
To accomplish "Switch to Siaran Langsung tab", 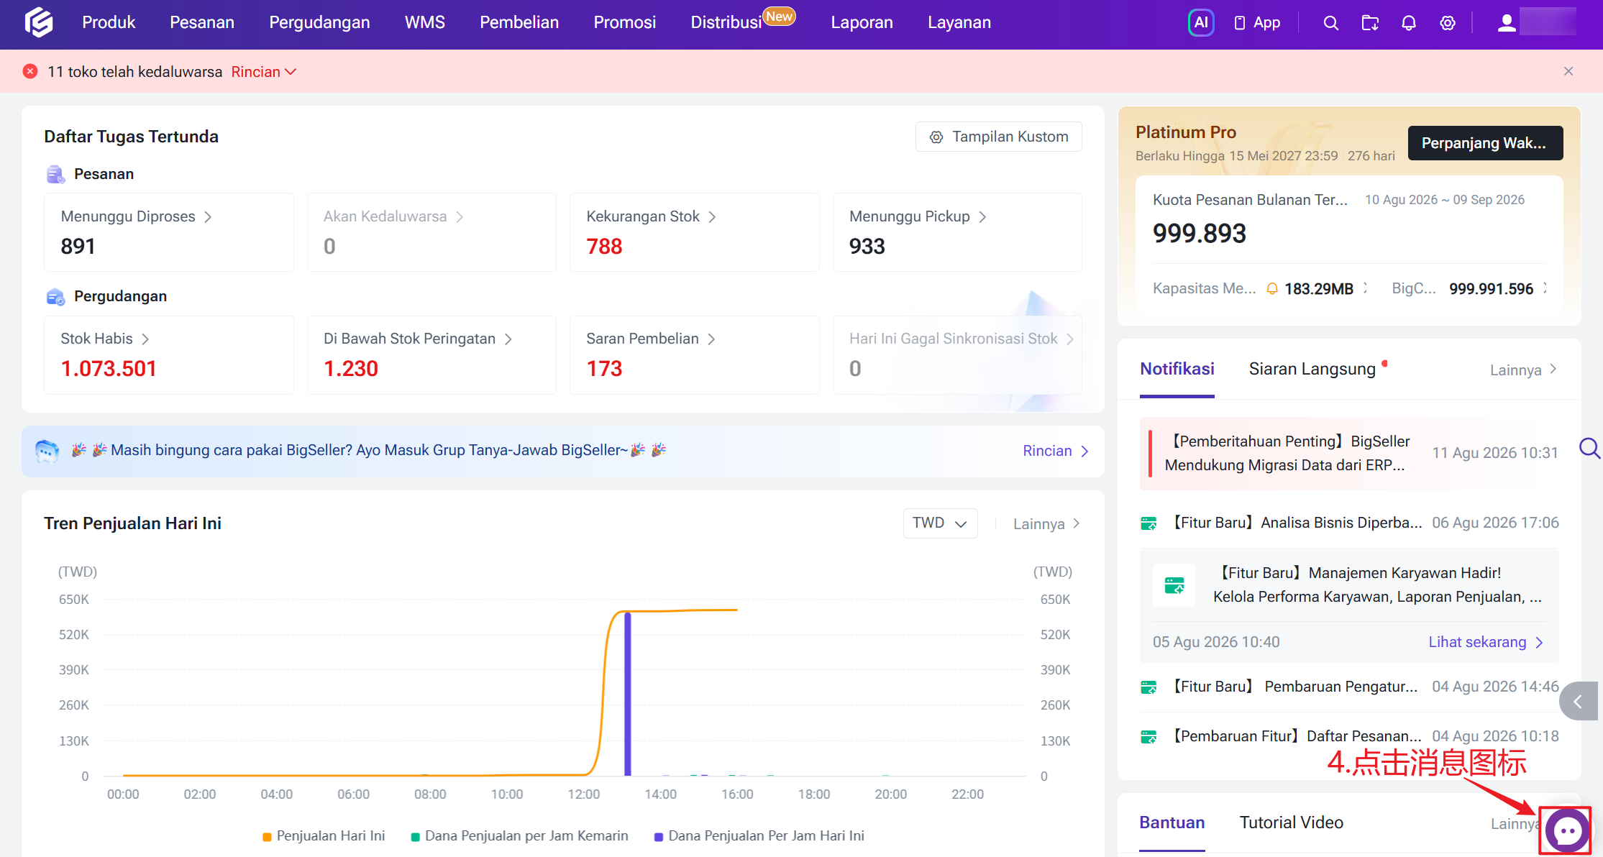I will pyautogui.click(x=1312, y=369).
